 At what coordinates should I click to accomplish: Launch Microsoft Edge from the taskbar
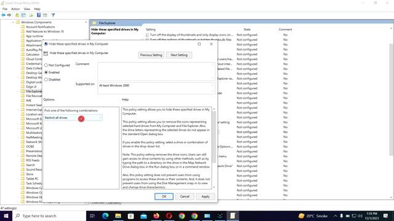point(105,215)
